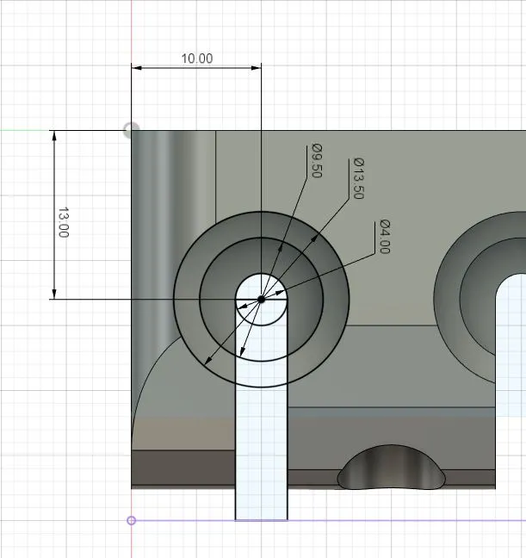Click the Ø4.00 diameter dimension label
The image size is (526, 558).
(385, 237)
